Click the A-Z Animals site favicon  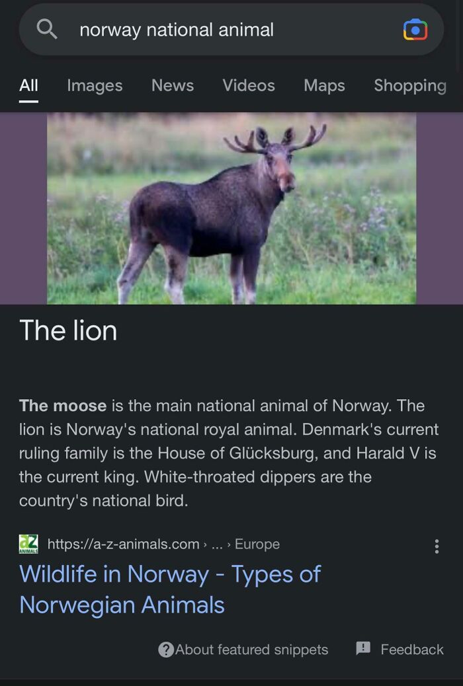tap(28, 544)
